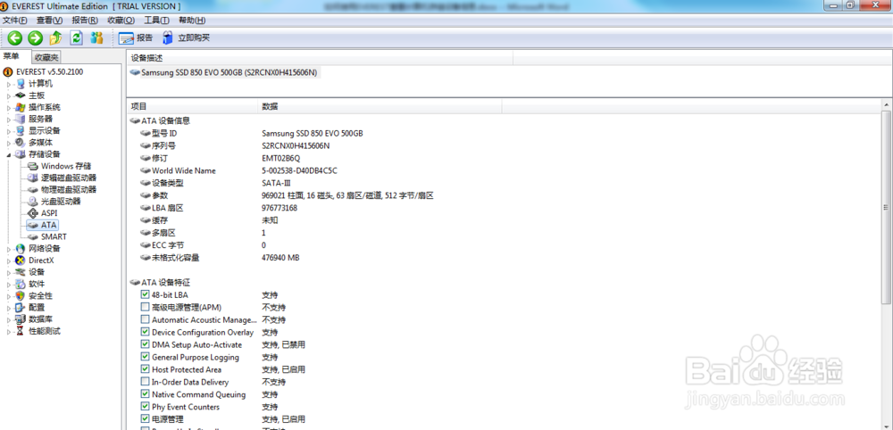This screenshot has height=430, width=893.
Task: Toggle General Purpose Logging checkbox
Action: pos(145,357)
